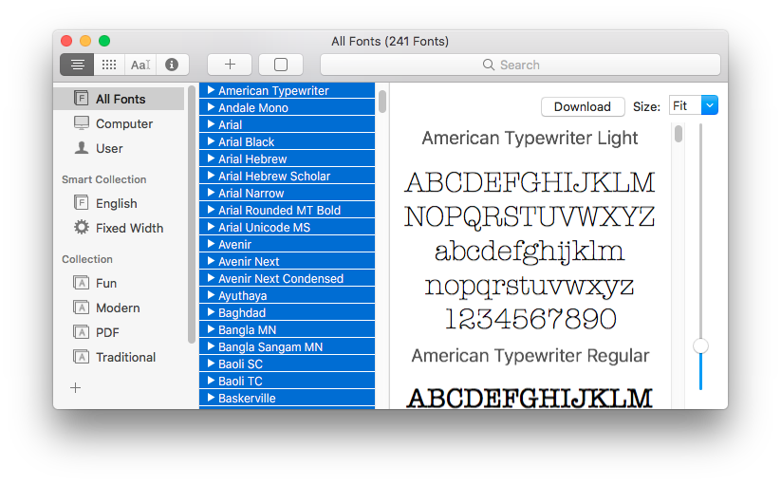The height and width of the screenshot is (485, 781).
Task: Expand American Typewriter disclosure triangle
Action: pyautogui.click(x=211, y=90)
